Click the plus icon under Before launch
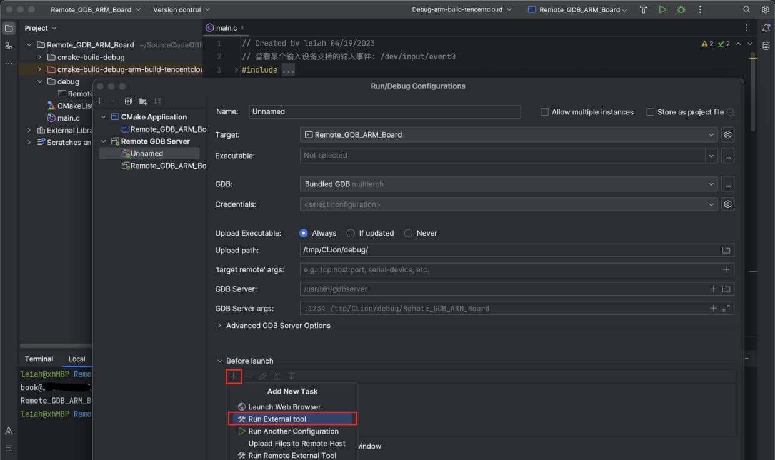The image size is (775, 460). 234,376
